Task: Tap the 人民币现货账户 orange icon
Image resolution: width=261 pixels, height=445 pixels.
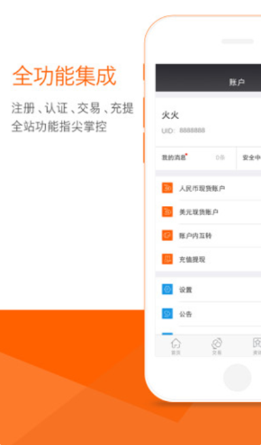Action: pyautogui.click(x=167, y=188)
